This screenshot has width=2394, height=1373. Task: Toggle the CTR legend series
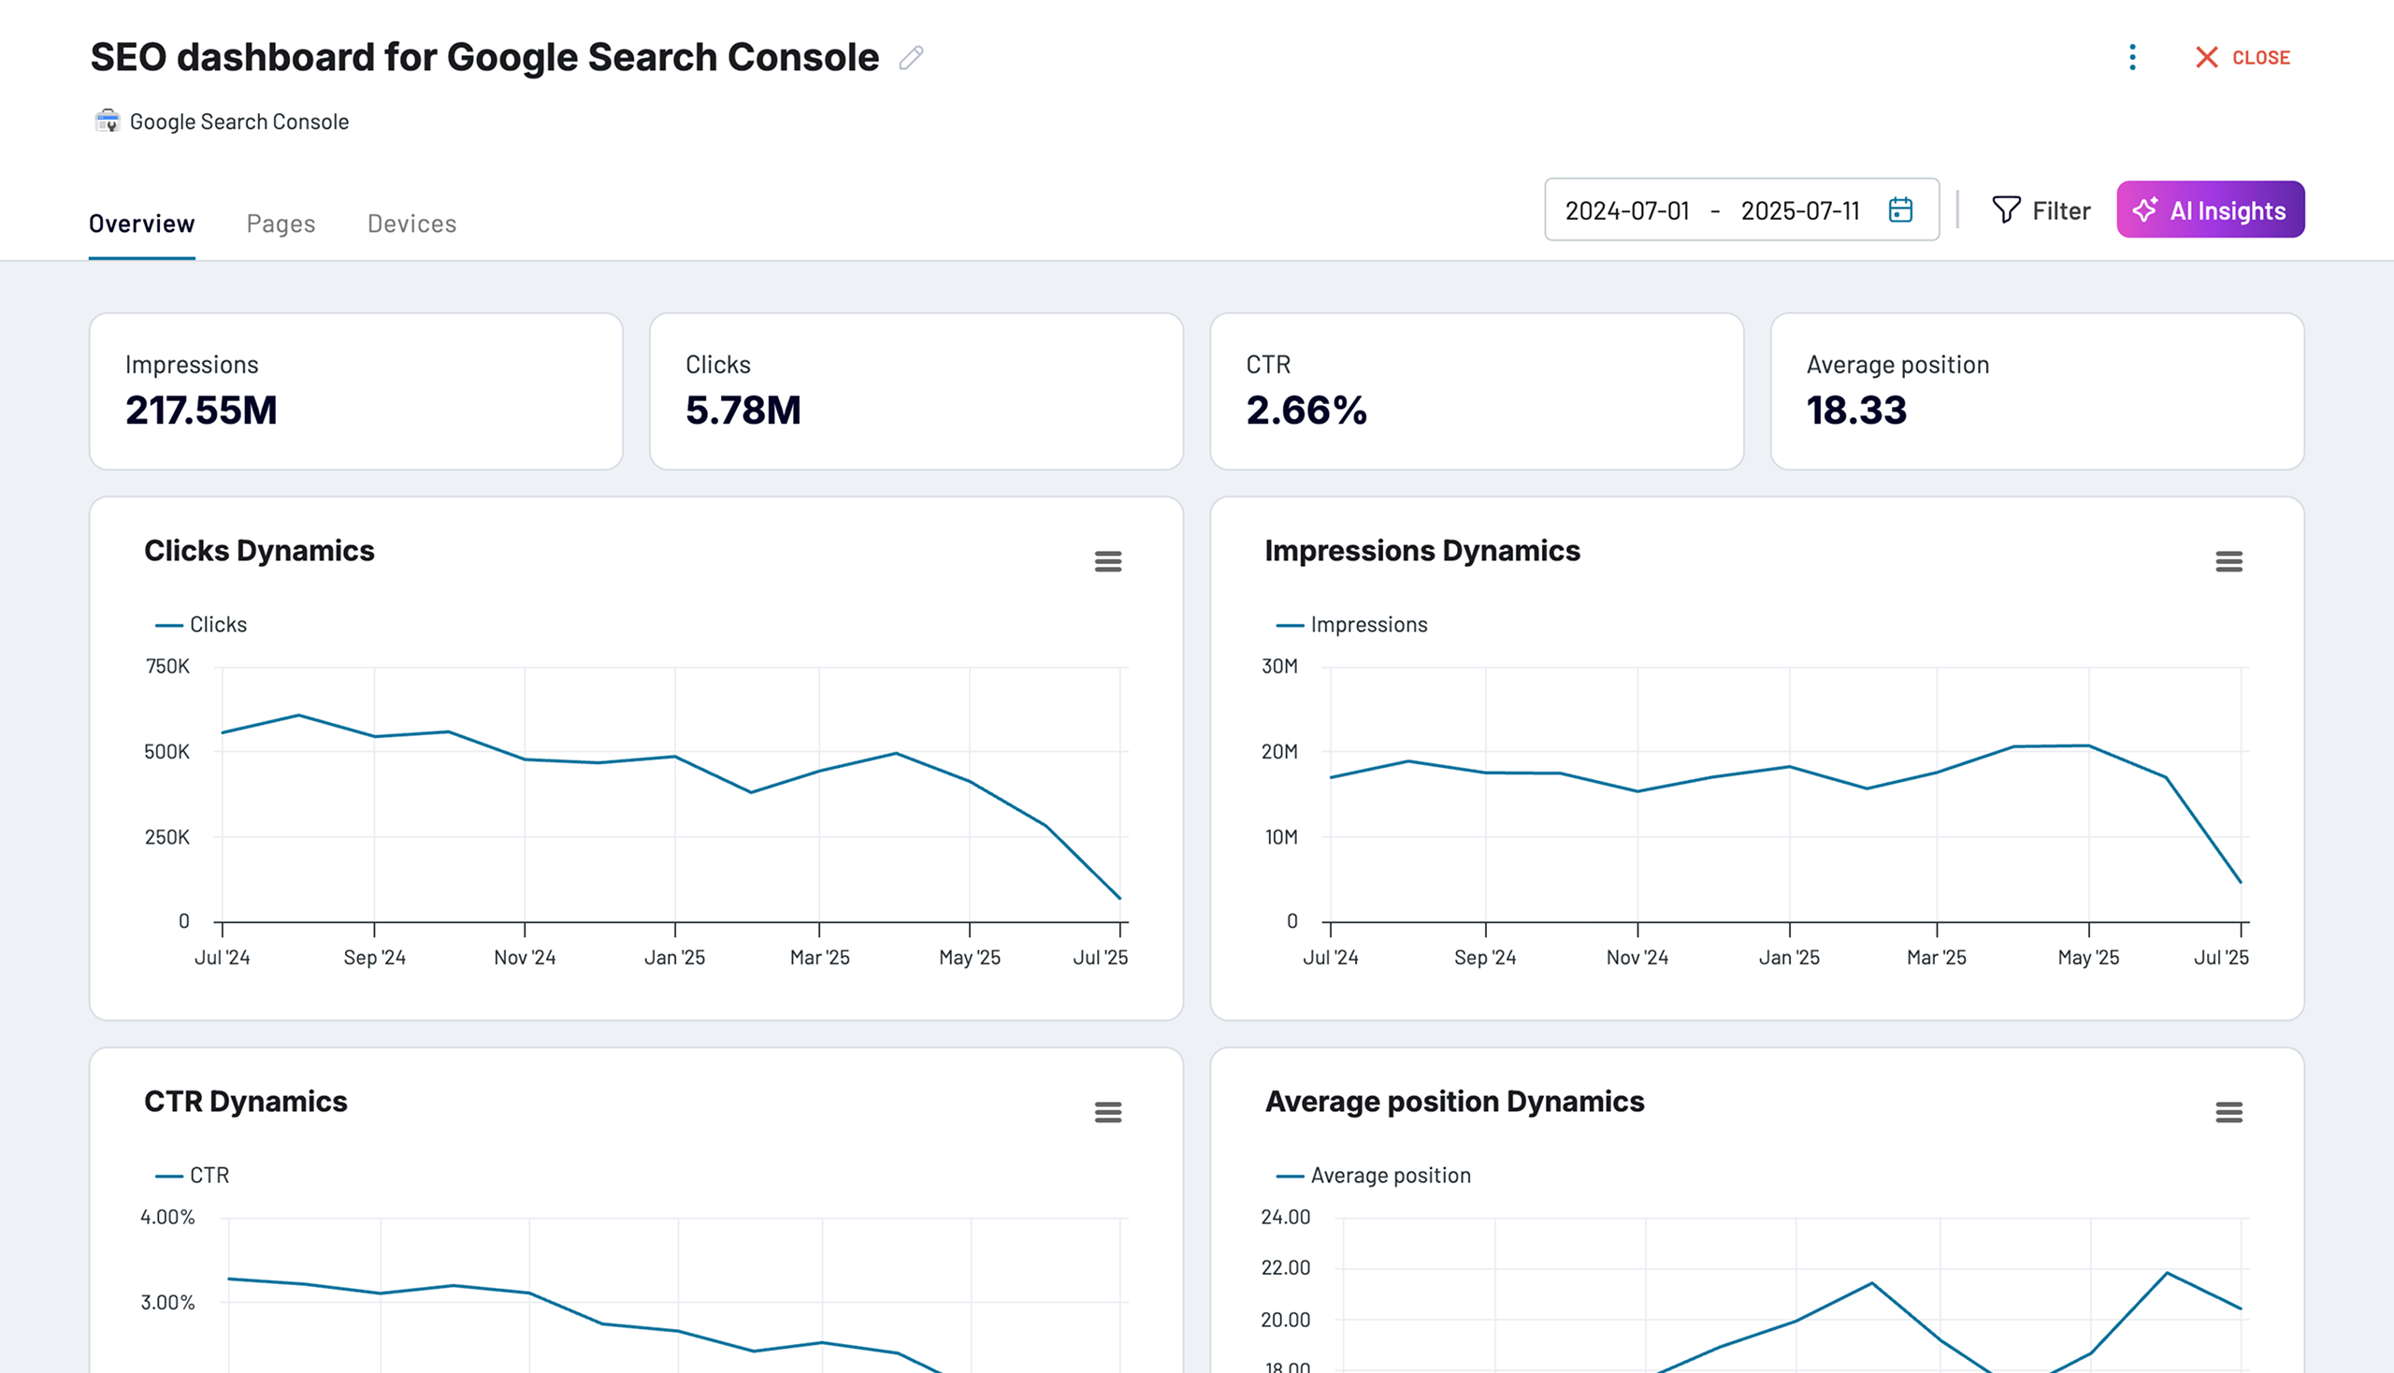pos(193,1175)
